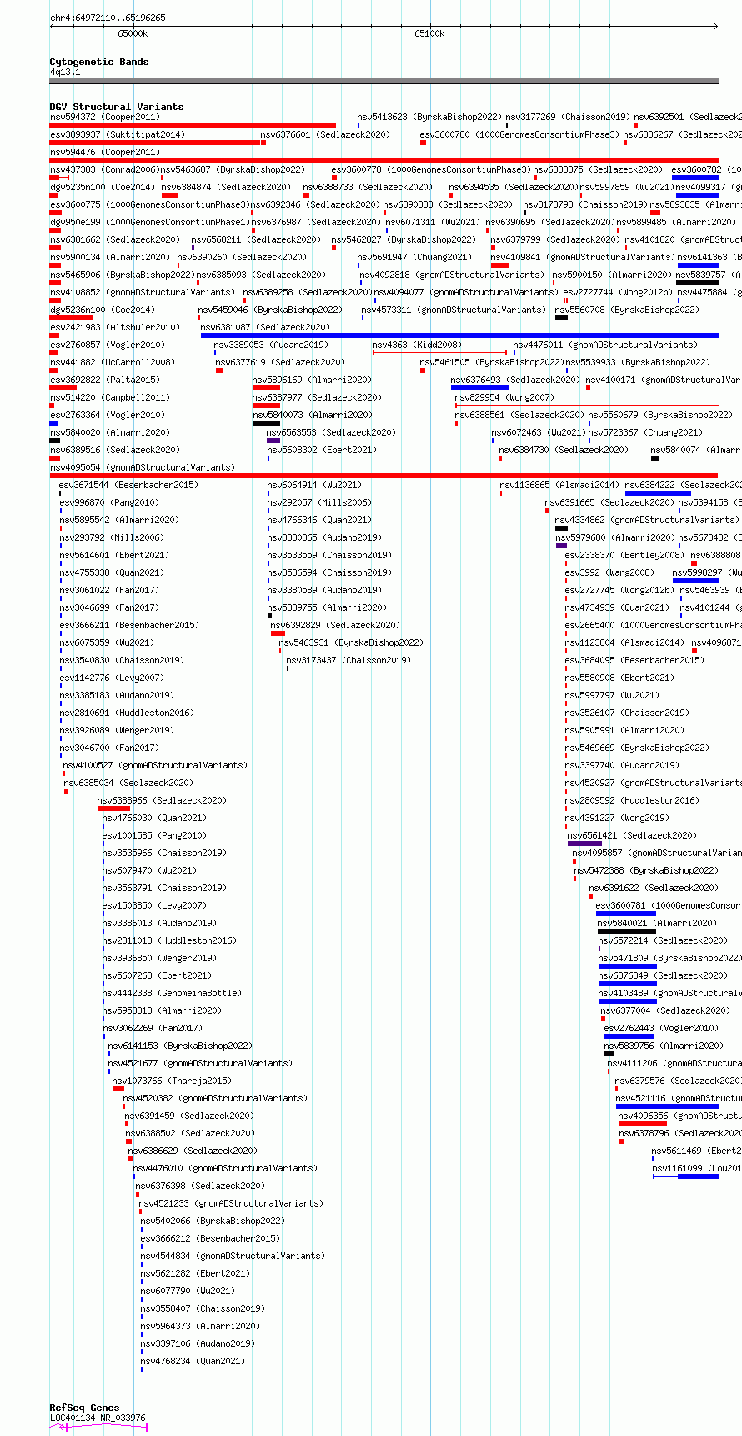Click nsv4442338 (GenomeinaBottle) label

tap(172, 994)
